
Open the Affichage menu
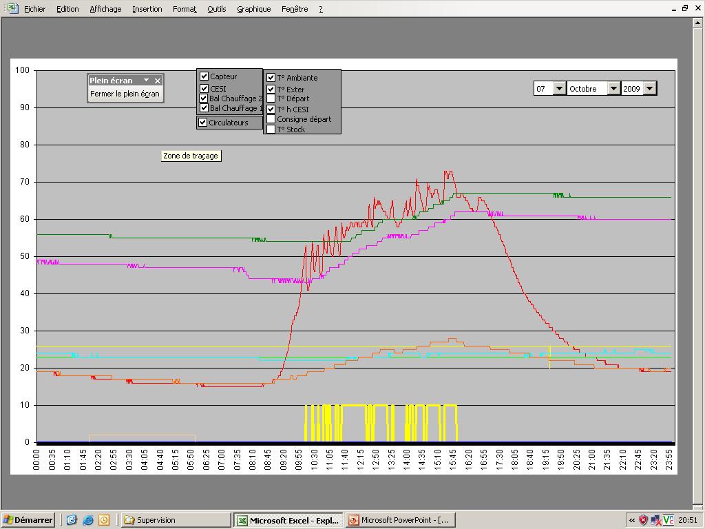(x=105, y=9)
